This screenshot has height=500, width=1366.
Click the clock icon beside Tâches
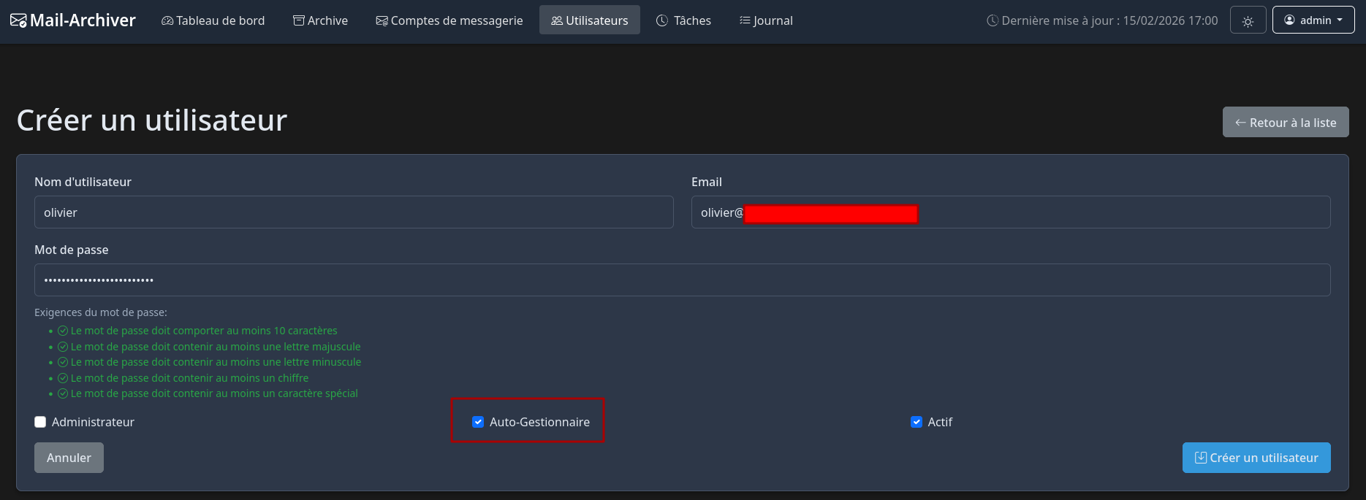point(662,21)
